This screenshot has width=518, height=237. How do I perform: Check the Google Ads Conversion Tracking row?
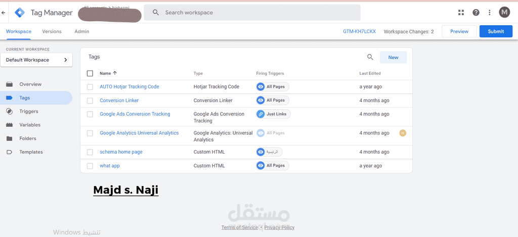tap(90, 114)
